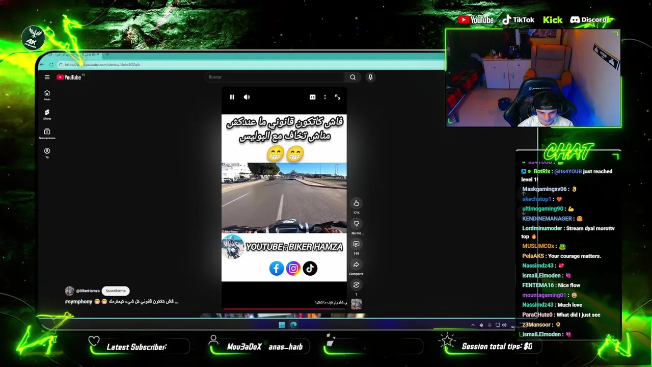652x367 pixels.
Task: Click the YouTube logo in stream overlay
Action: [476, 20]
